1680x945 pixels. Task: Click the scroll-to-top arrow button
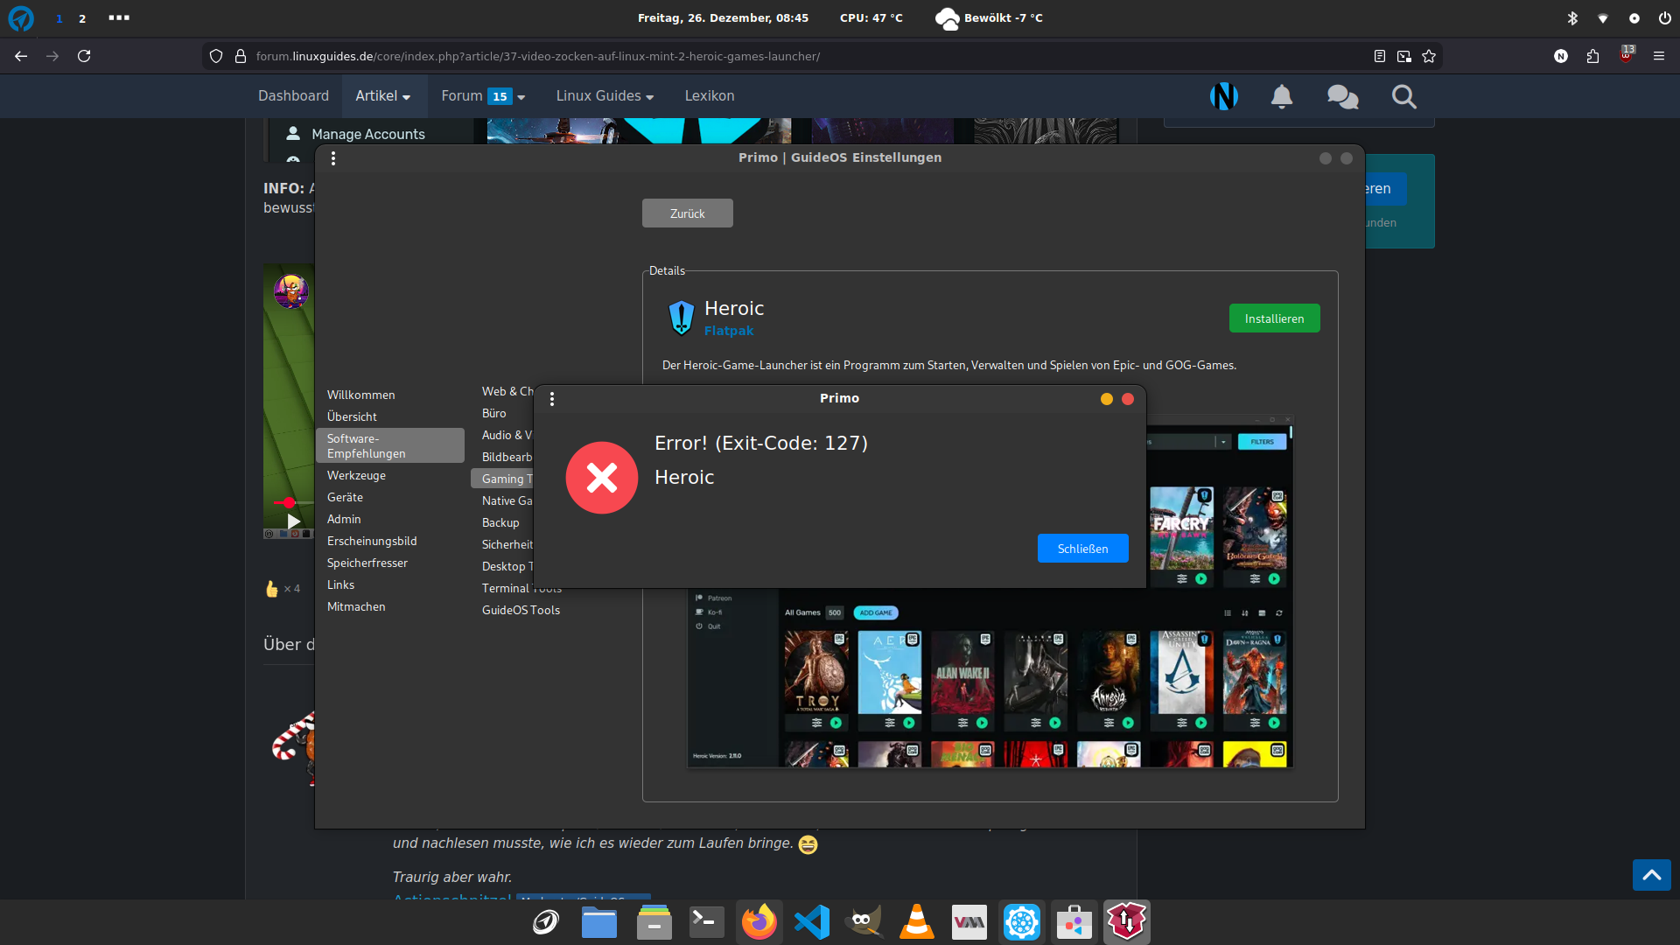[1651, 875]
